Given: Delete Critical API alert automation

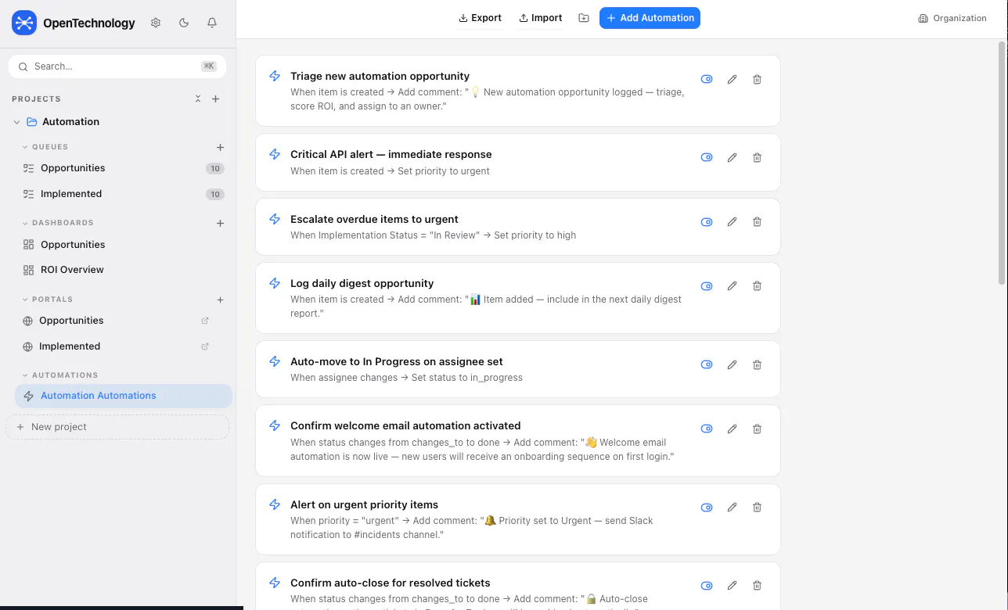Looking at the screenshot, I should click(757, 157).
